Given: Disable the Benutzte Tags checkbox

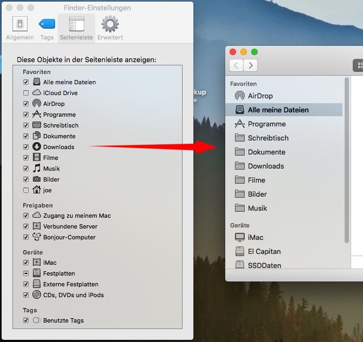Looking at the screenshot, I should (26, 320).
